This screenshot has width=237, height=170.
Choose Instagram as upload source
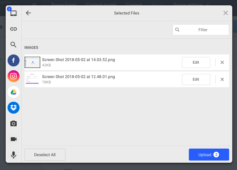coord(14,76)
